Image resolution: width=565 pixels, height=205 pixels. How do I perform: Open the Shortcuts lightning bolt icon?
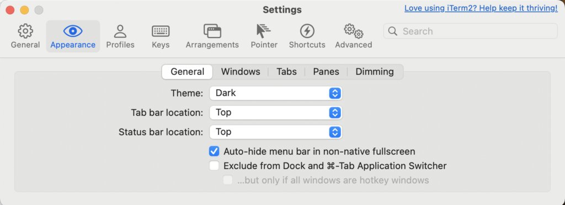coord(307,31)
